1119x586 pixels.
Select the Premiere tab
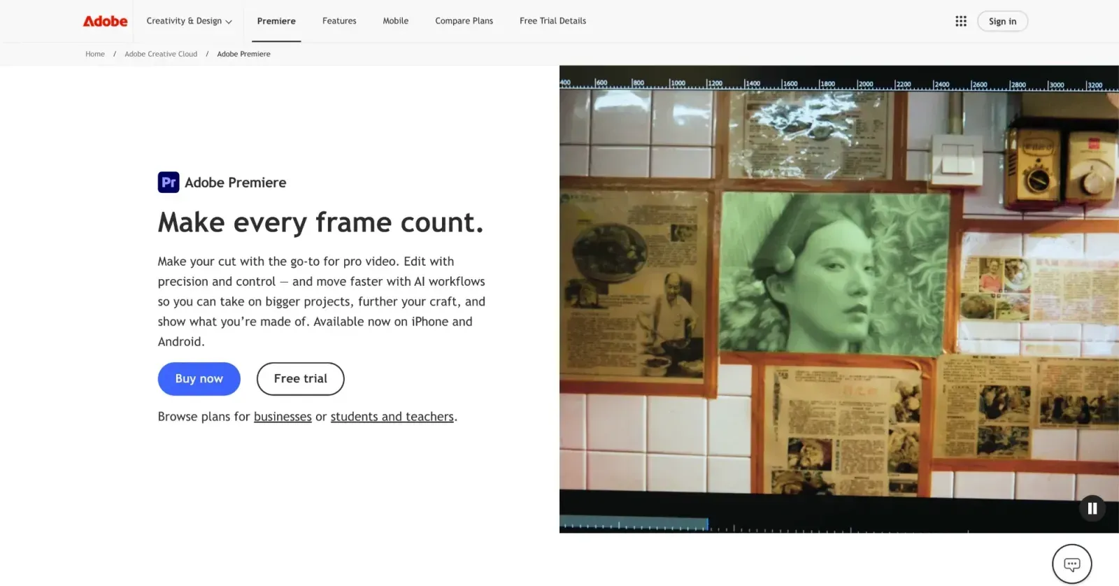pyautogui.click(x=276, y=21)
